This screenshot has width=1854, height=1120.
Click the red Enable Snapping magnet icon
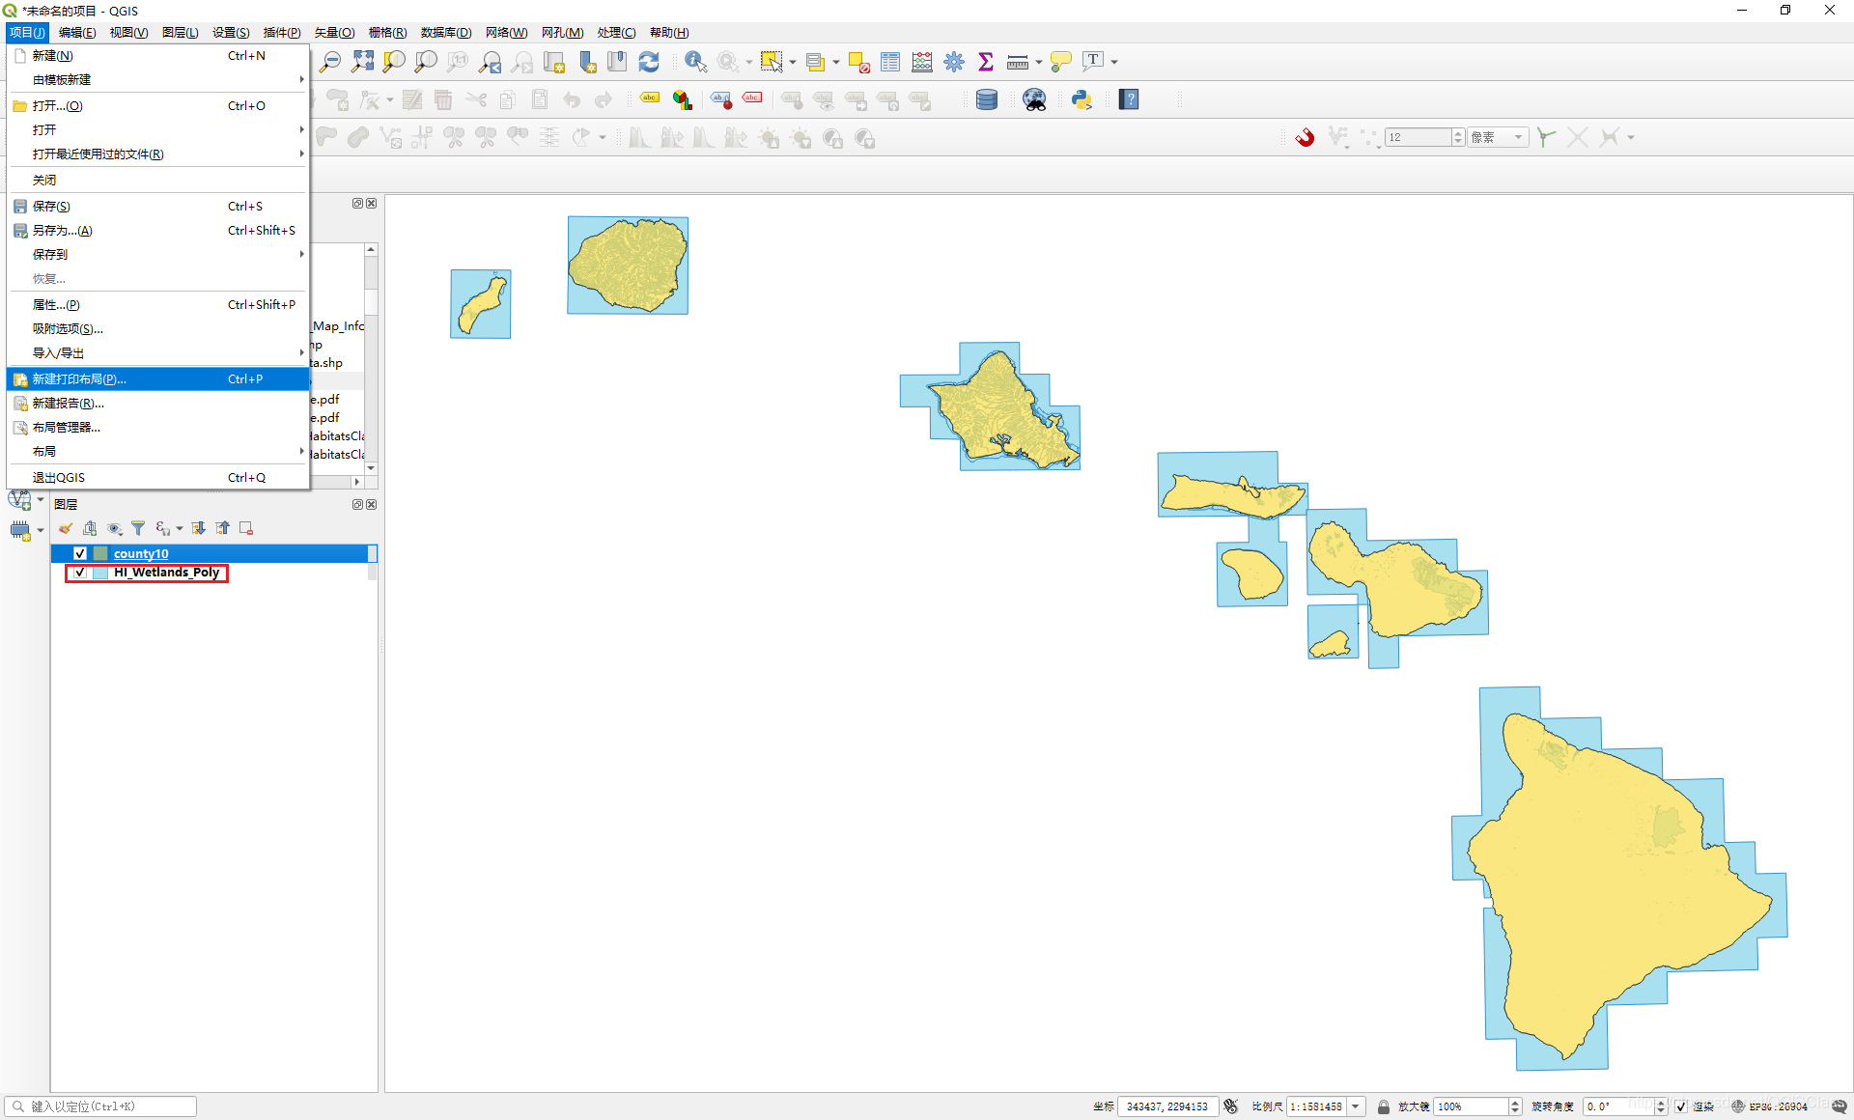coord(1305,137)
